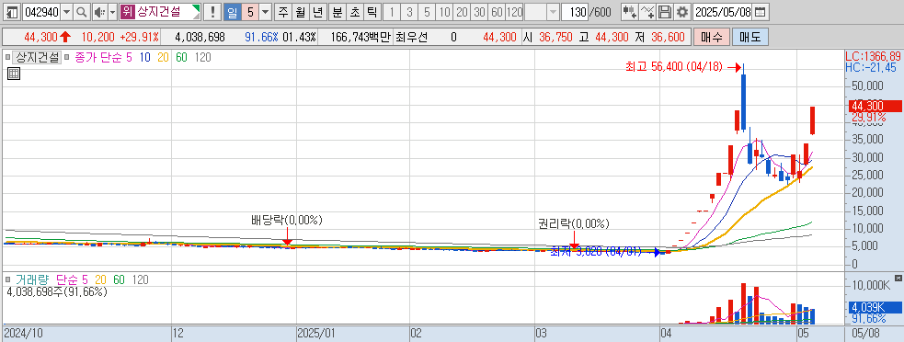Click the 종가 단순 moving average label
The height and width of the screenshot is (342, 904).
[98, 57]
